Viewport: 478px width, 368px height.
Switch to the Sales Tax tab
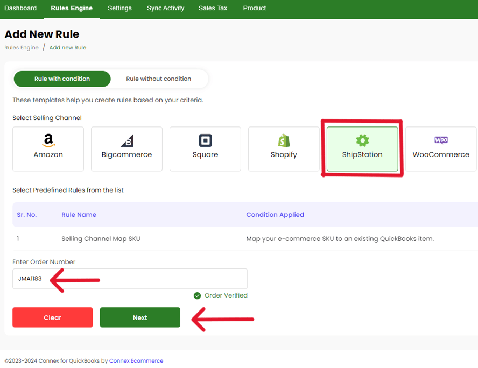tap(213, 8)
